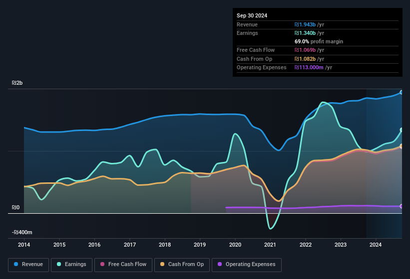Click the 2021 x-axis label
Viewport: 410px width, 279px height.
[270, 245]
